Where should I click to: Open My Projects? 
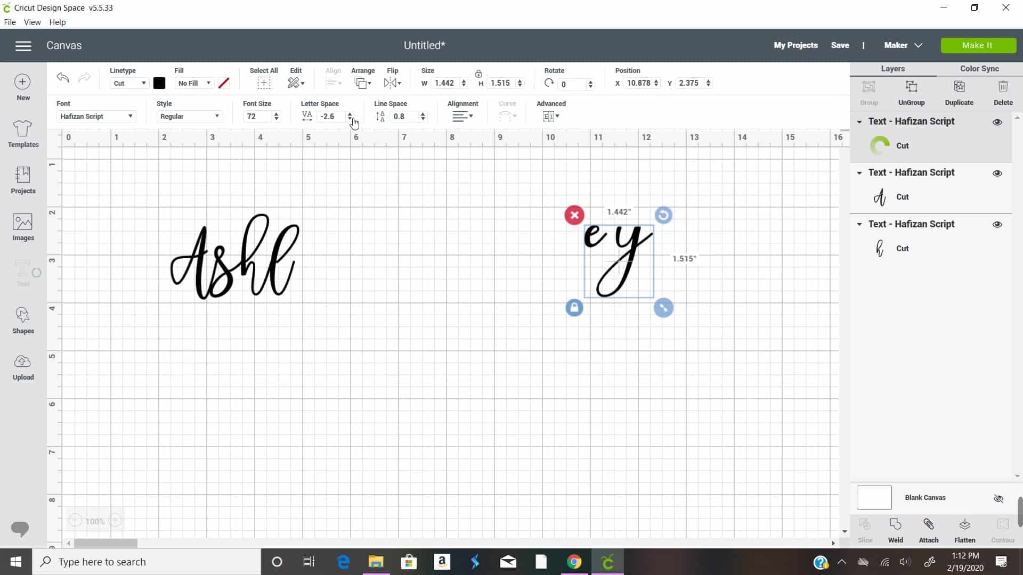point(795,45)
